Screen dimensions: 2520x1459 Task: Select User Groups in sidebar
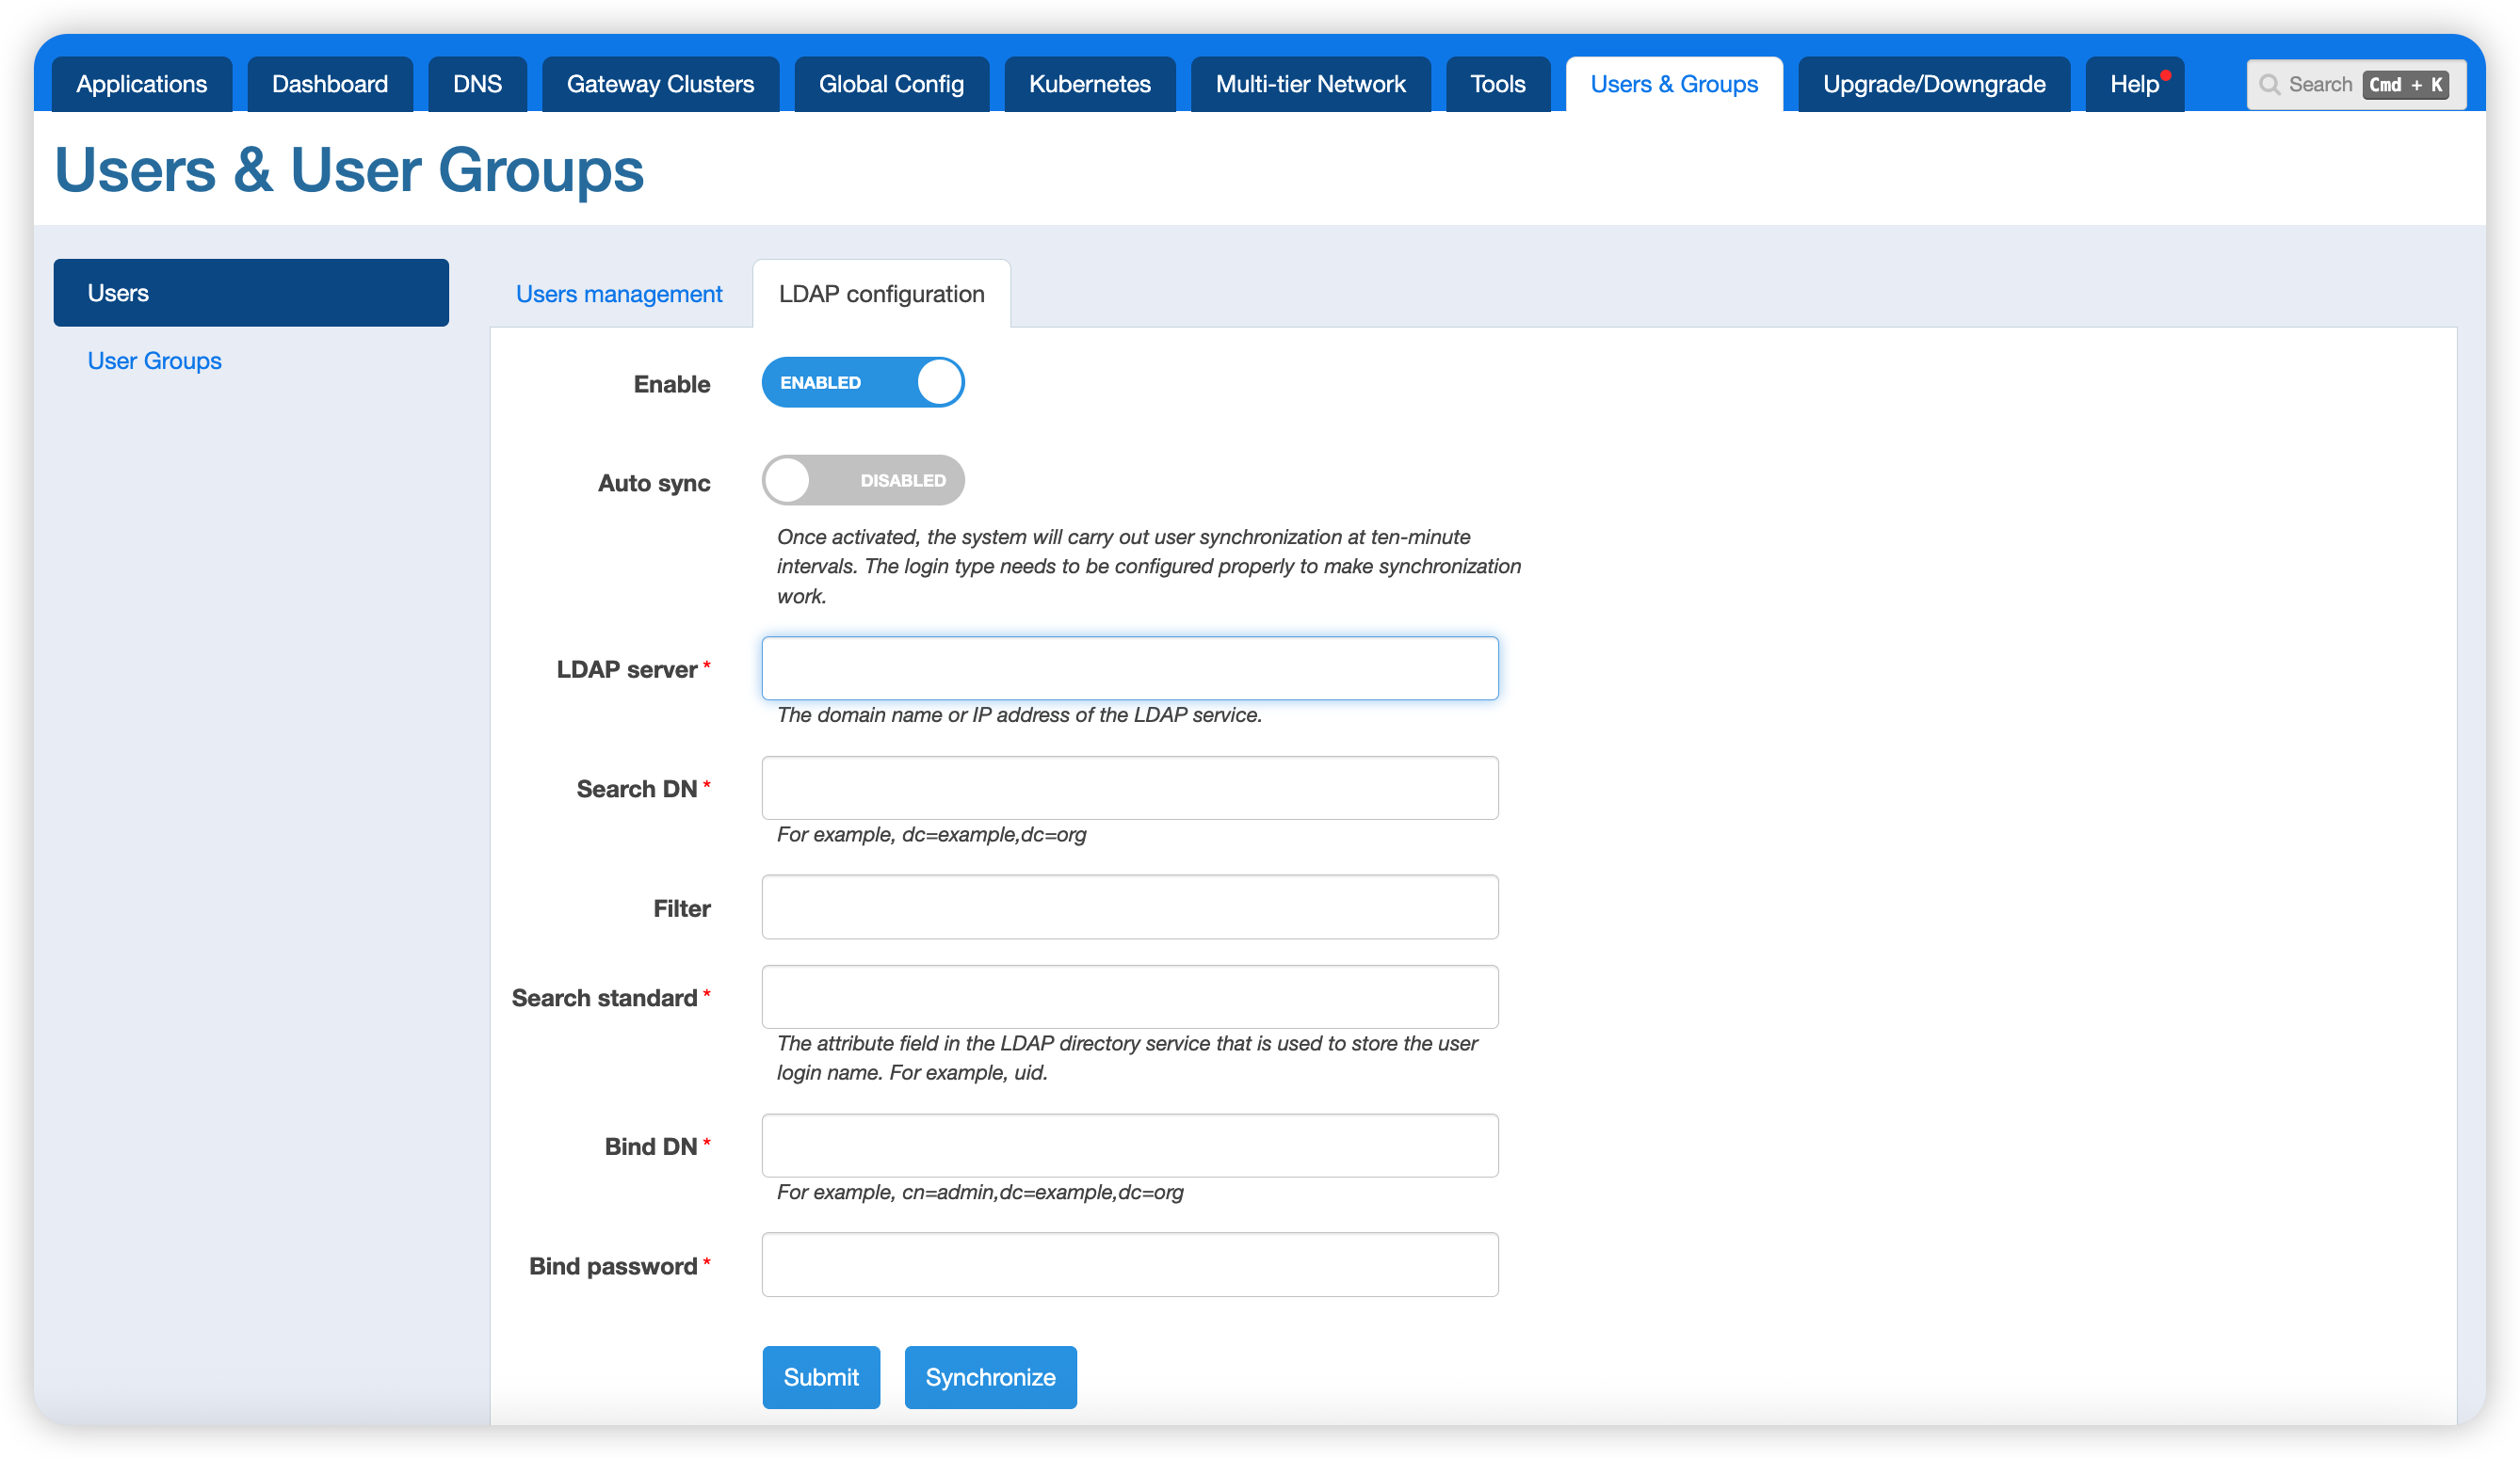tap(154, 361)
